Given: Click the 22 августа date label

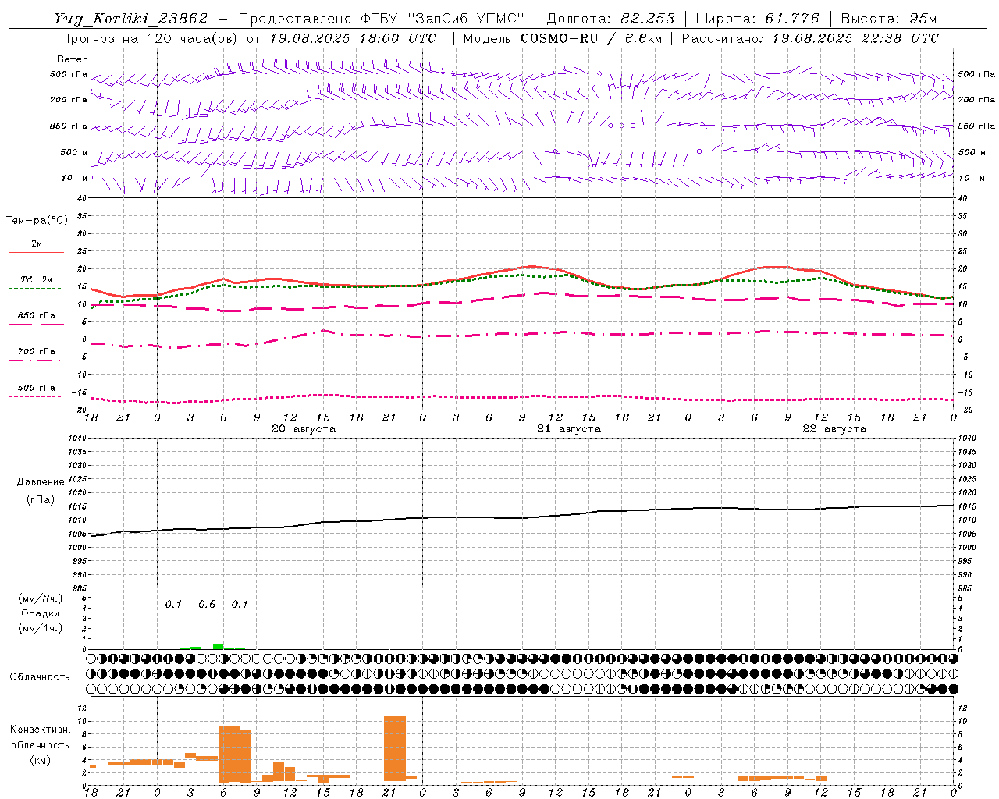Looking at the screenshot, I should 834,429.
